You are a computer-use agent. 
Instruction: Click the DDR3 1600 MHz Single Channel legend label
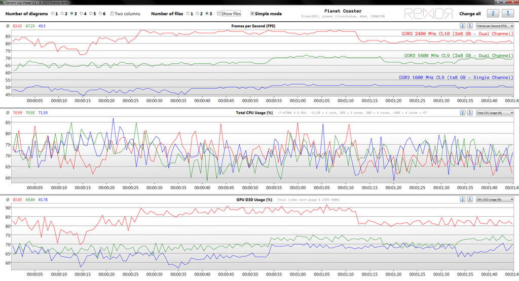click(456, 77)
